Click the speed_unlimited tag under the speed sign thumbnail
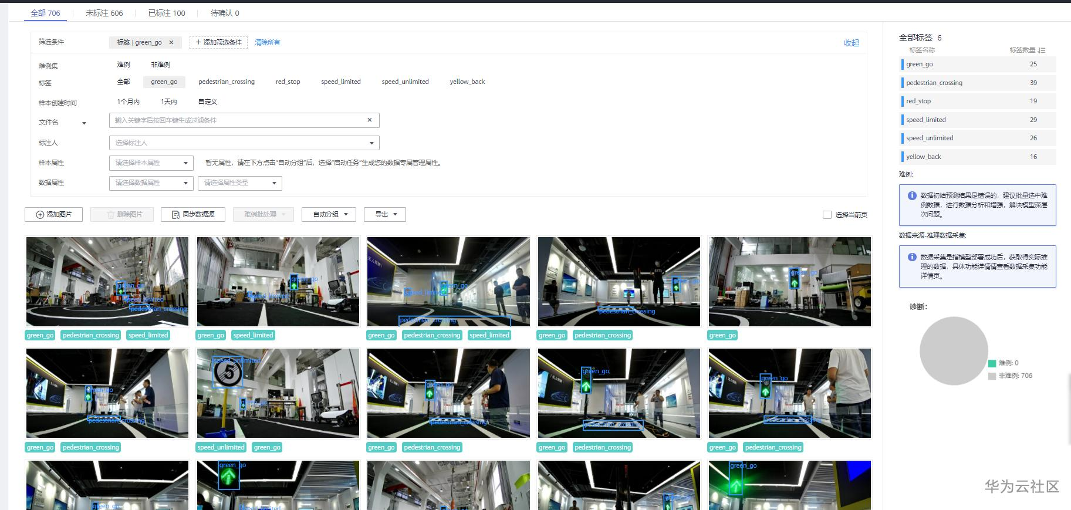 (221, 447)
